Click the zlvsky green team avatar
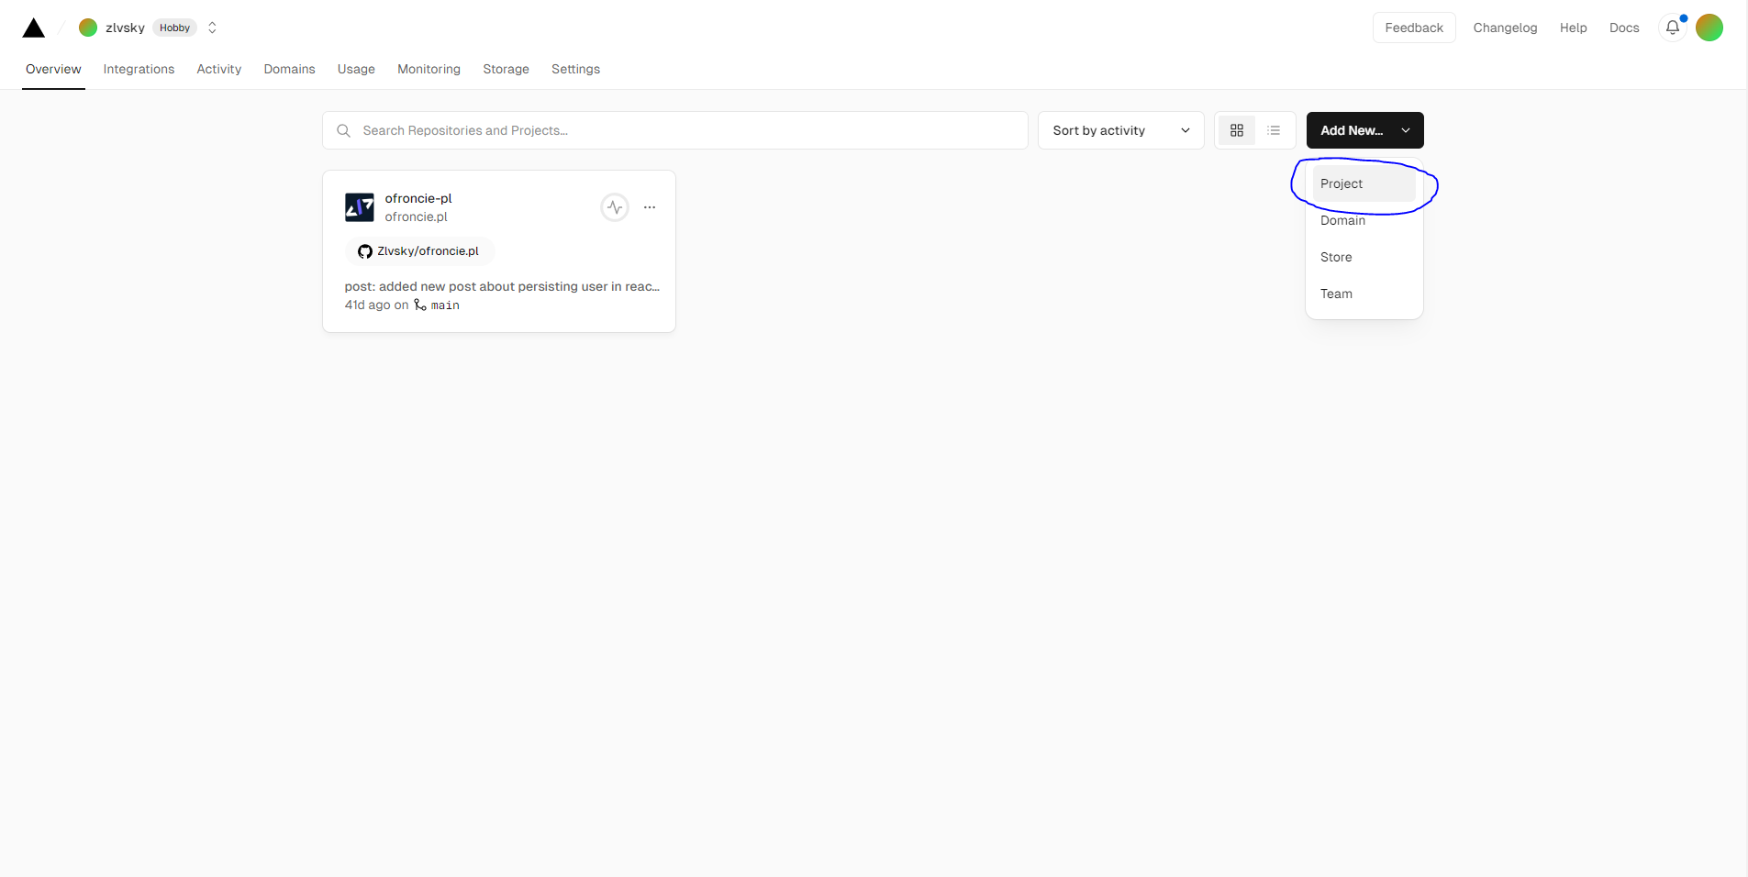The height and width of the screenshot is (877, 1748). point(88,28)
